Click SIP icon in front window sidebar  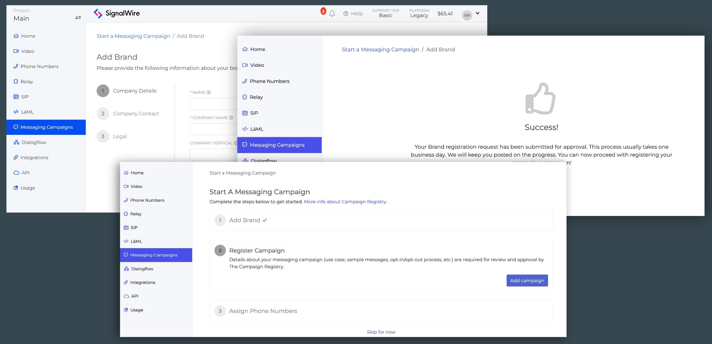pos(126,228)
